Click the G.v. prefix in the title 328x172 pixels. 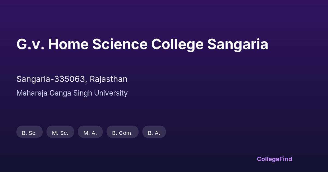coord(30,45)
